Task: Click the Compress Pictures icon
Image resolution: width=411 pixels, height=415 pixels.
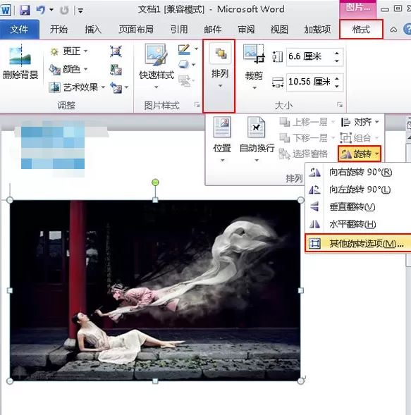Action: [116, 51]
